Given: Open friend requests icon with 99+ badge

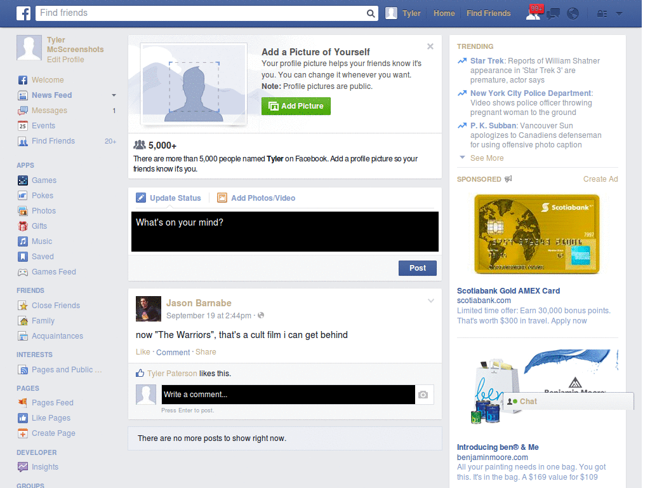Looking at the screenshot, I should point(533,13).
